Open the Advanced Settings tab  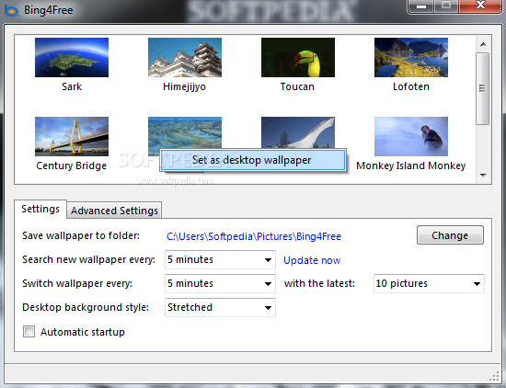tap(114, 211)
